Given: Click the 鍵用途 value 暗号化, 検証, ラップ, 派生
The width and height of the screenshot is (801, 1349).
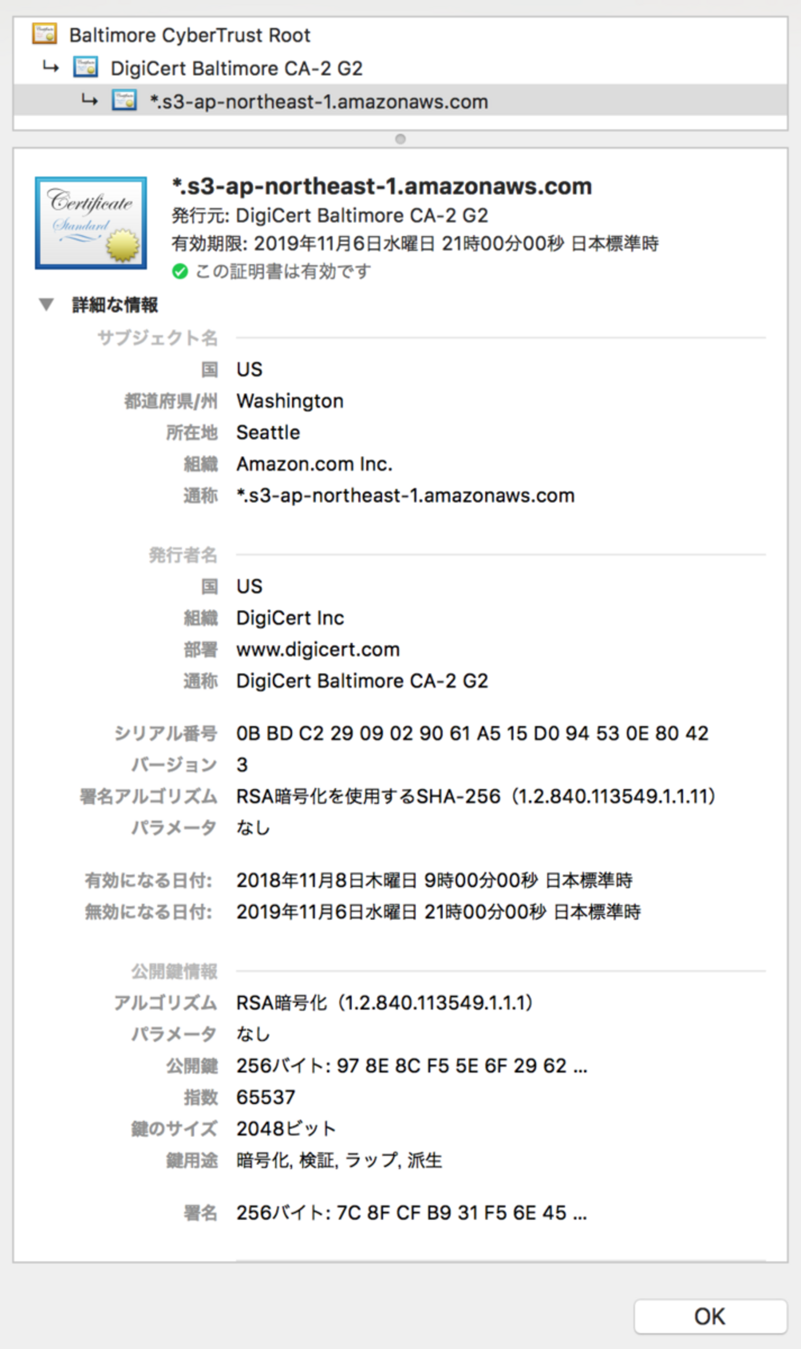Looking at the screenshot, I should (340, 1160).
